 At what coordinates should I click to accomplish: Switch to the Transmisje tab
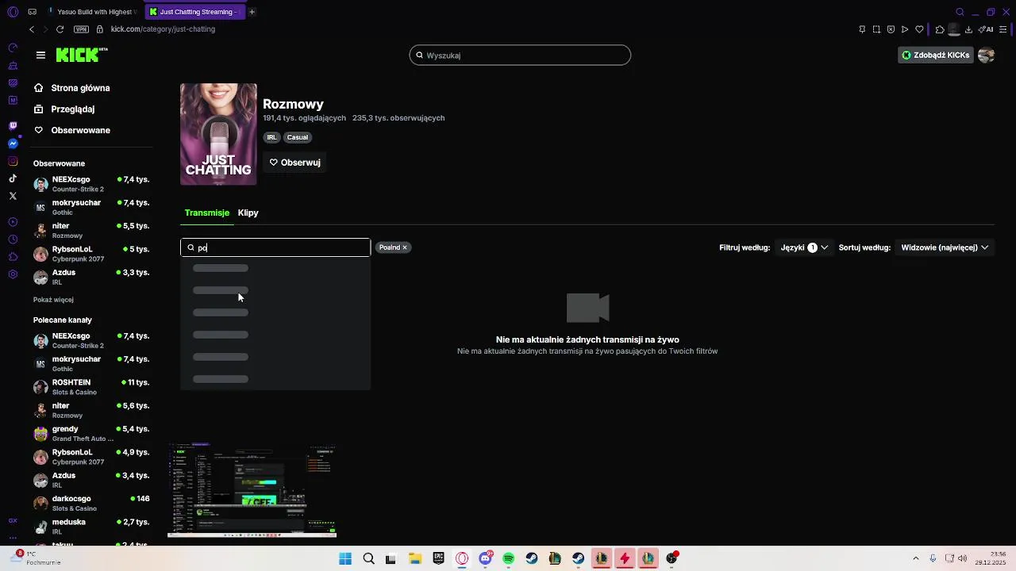(206, 213)
